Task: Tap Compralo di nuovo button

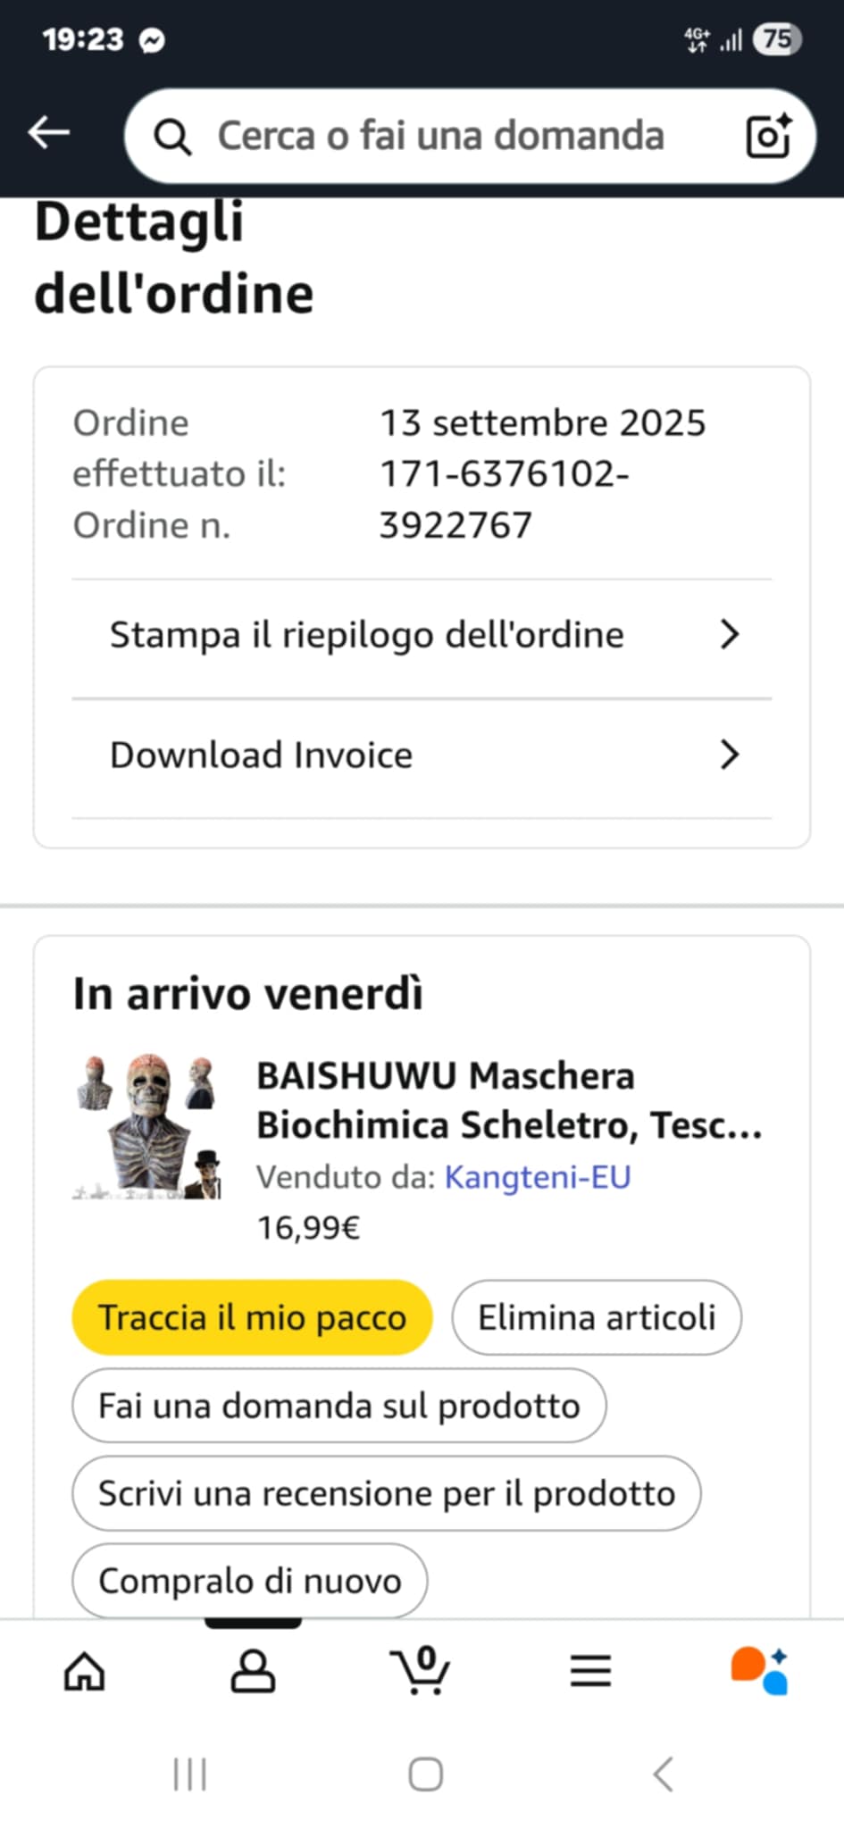Action: [x=249, y=1581]
